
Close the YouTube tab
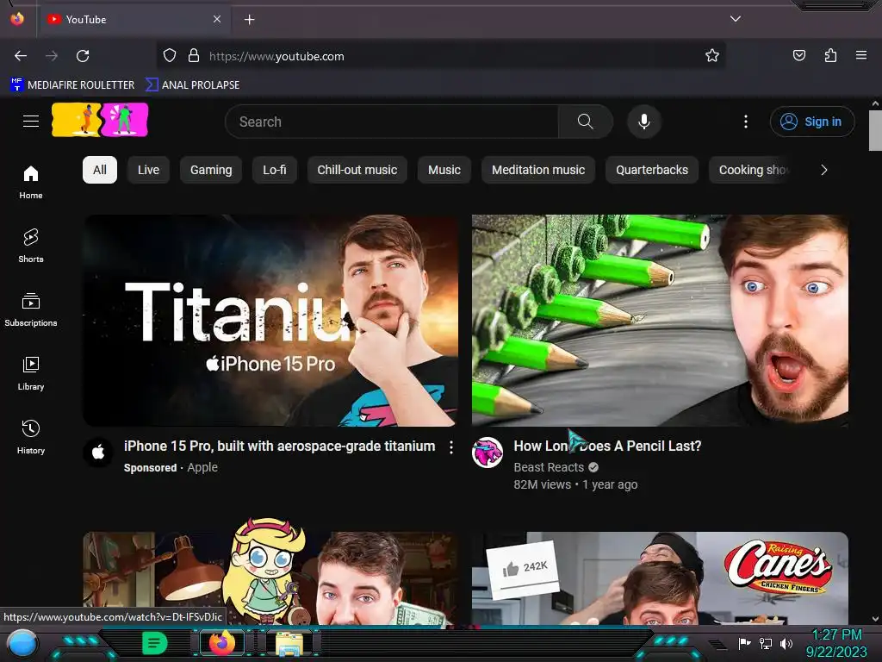pos(217,19)
